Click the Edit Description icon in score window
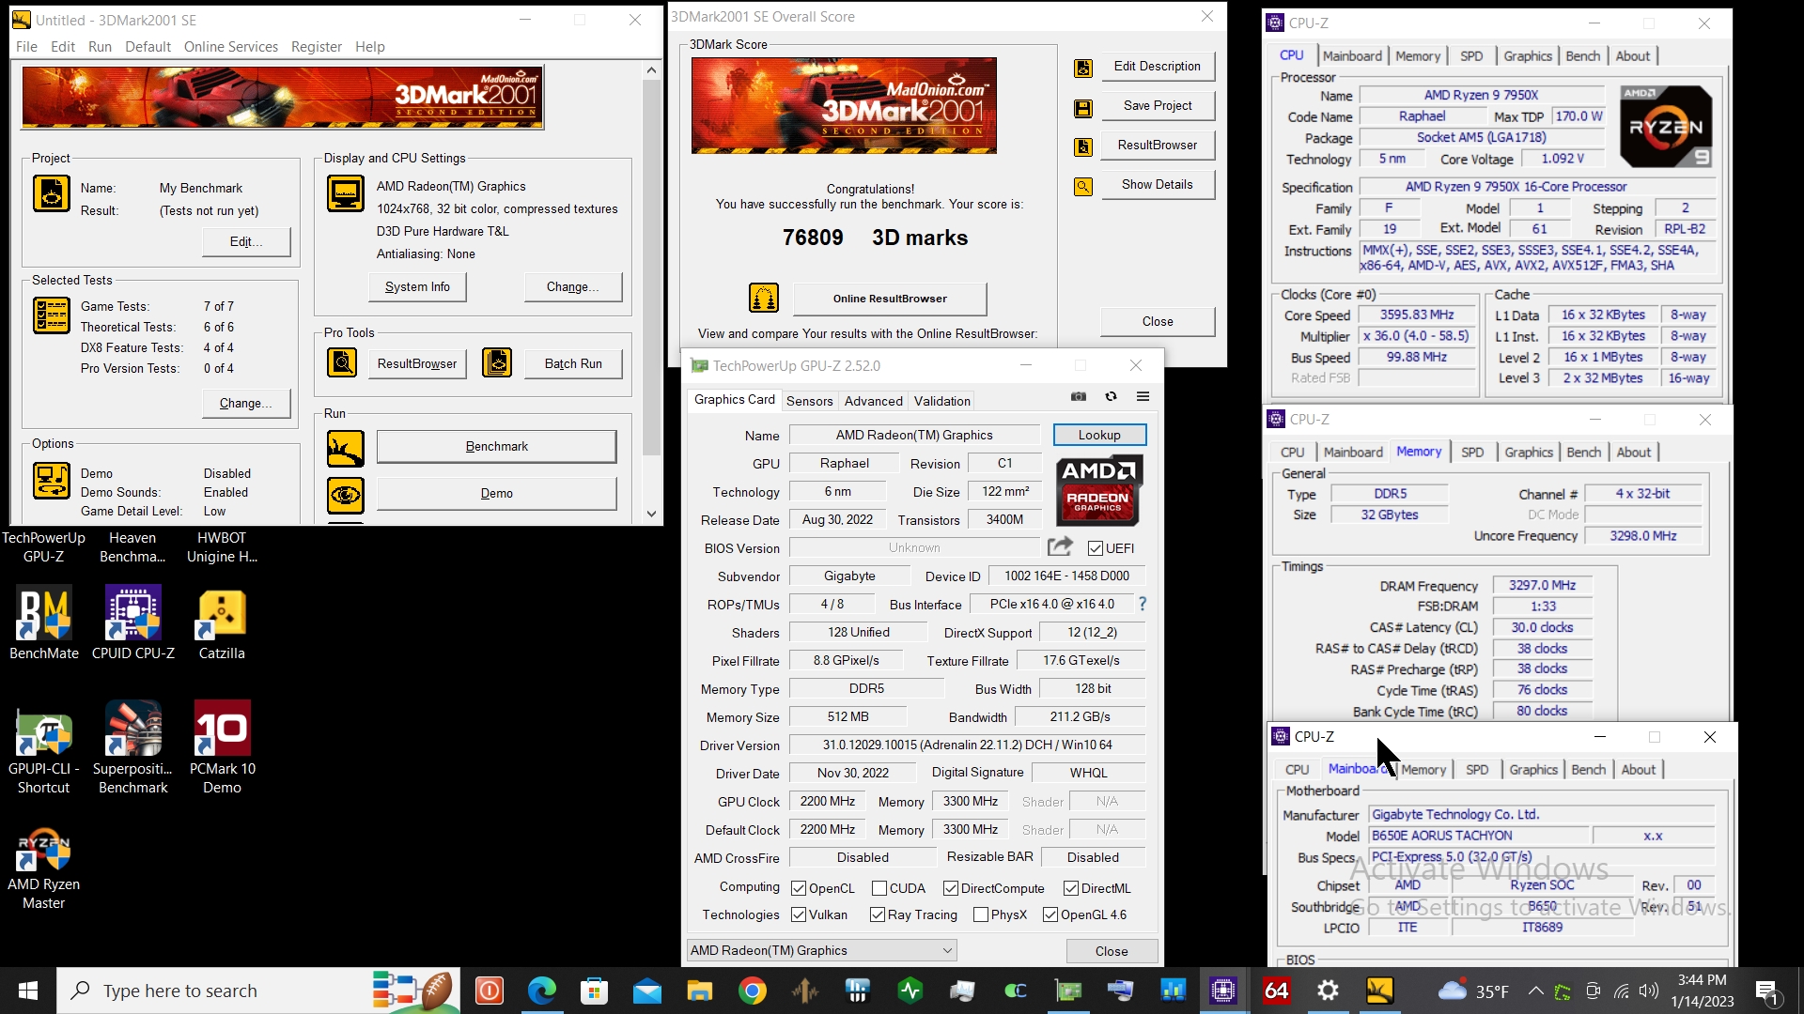The height and width of the screenshot is (1014, 1804). tap(1083, 69)
